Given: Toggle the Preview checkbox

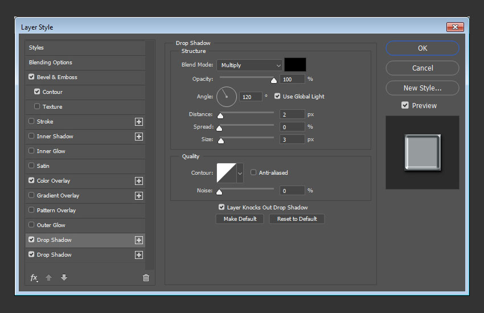Looking at the screenshot, I should pos(405,105).
